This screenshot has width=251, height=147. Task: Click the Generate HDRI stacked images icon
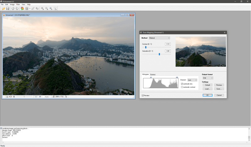tap(22, 8)
